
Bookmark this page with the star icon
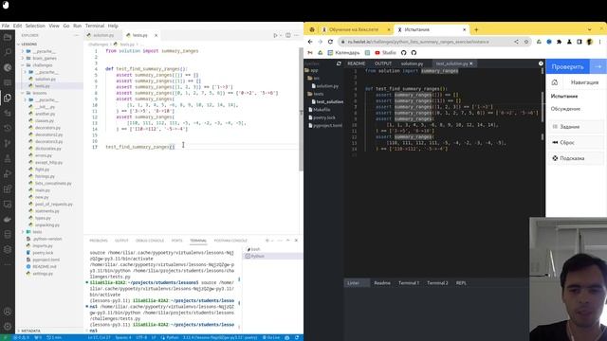click(526, 42)
